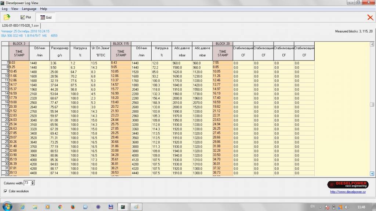Open the Language menu

point(29,9)
